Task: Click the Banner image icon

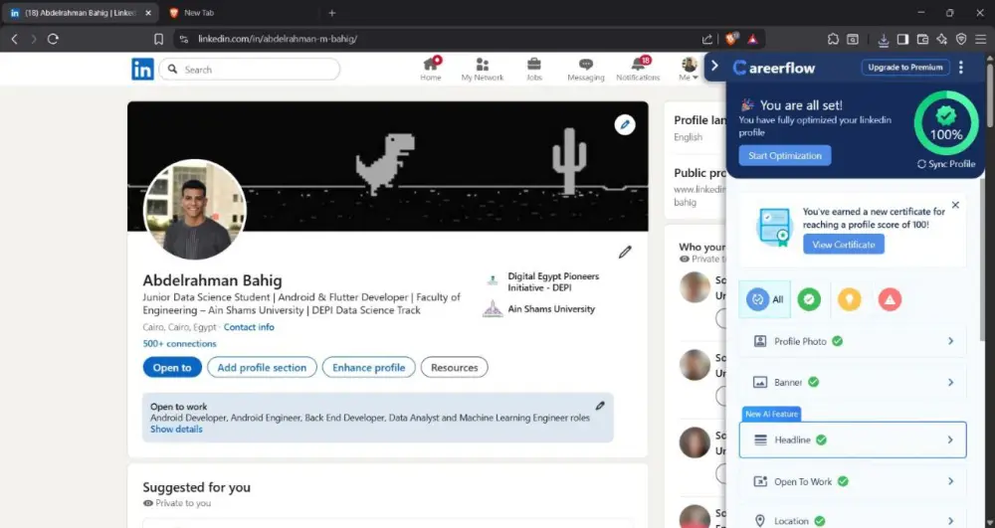Action: click(759, 382)
